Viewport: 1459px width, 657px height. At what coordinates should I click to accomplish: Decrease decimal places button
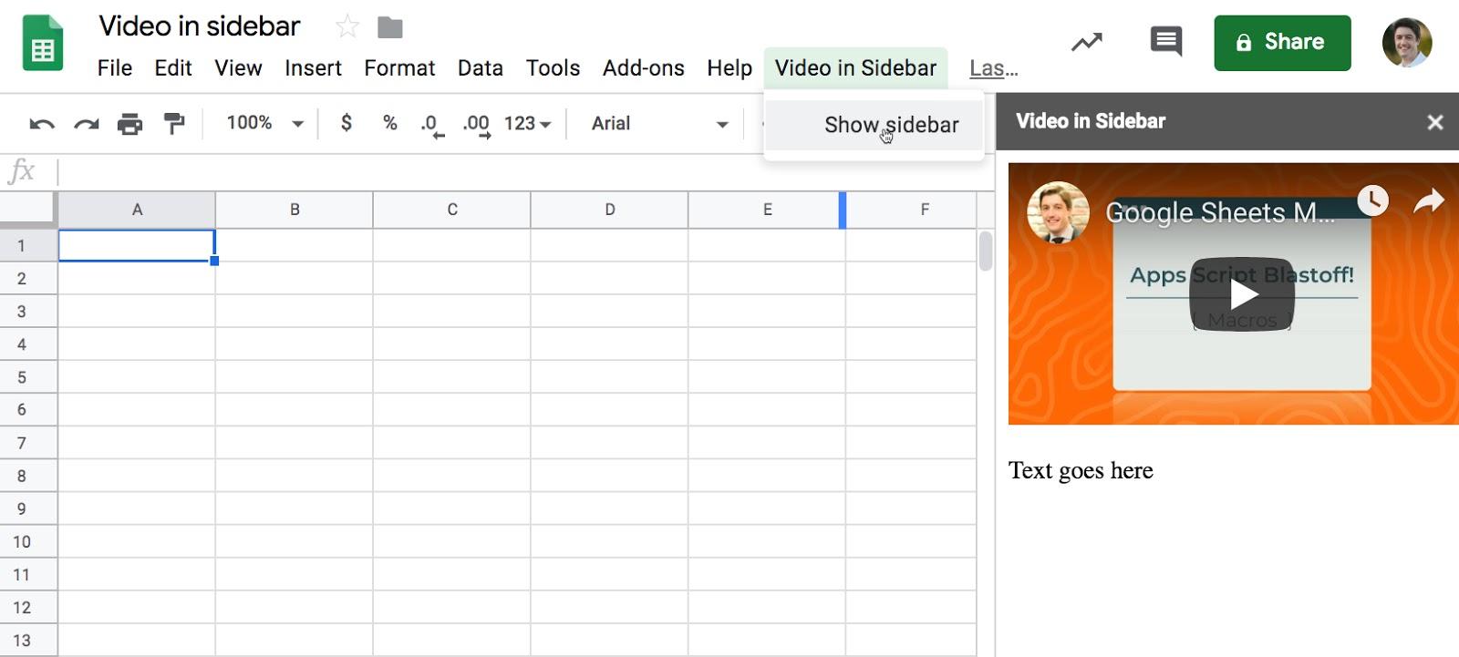(432, 125)
